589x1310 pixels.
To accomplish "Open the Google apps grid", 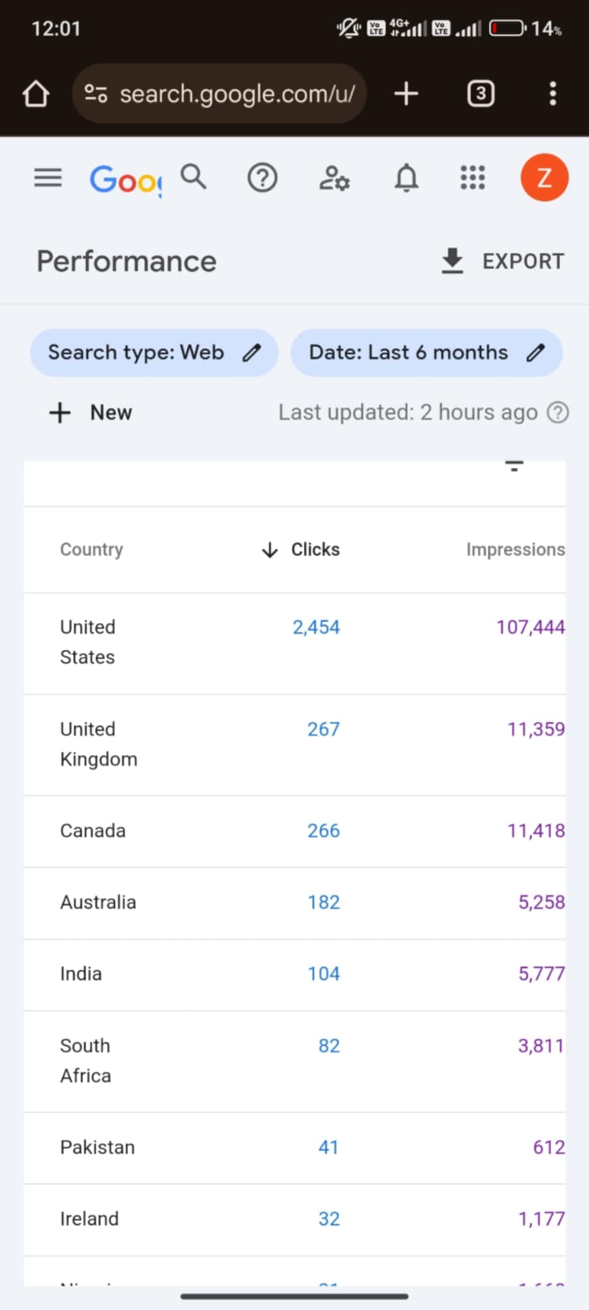I will 473,178.
